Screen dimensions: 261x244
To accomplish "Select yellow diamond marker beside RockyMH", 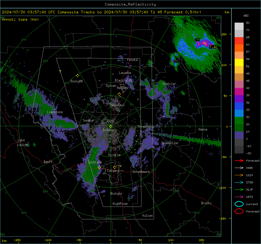I will click(77, 76).
